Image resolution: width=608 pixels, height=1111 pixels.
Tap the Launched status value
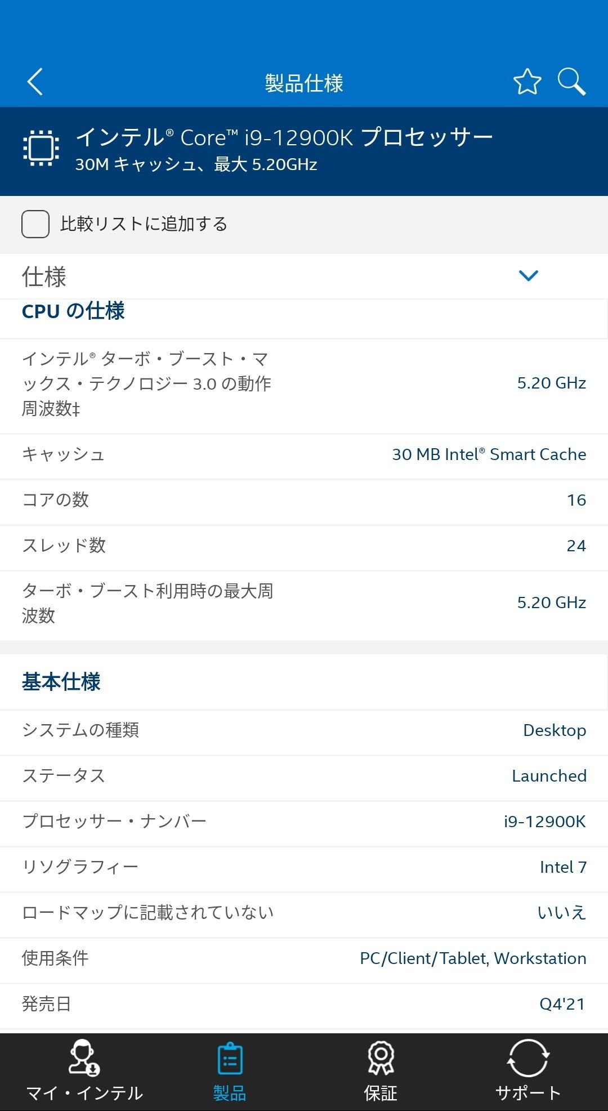point(549,776)
